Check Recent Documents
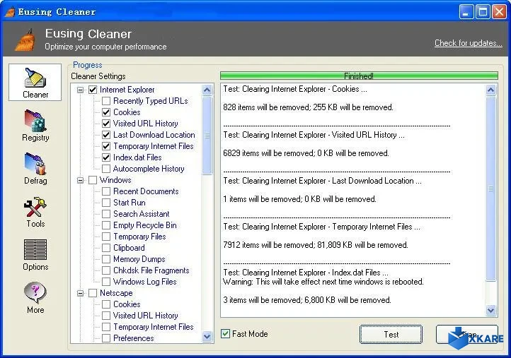511x358 pixels. (x=106, y=191)
